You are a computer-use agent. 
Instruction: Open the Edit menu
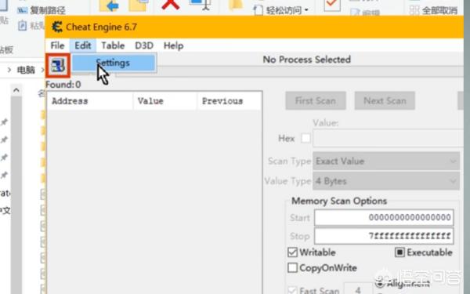coord(83,45)
